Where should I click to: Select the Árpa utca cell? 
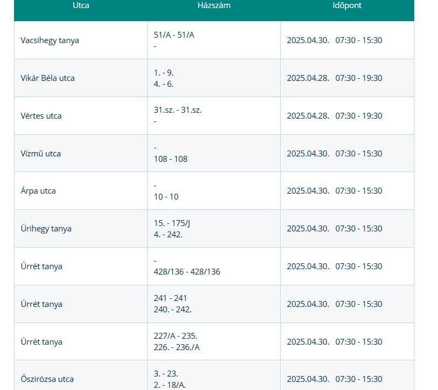click(38, 191)
